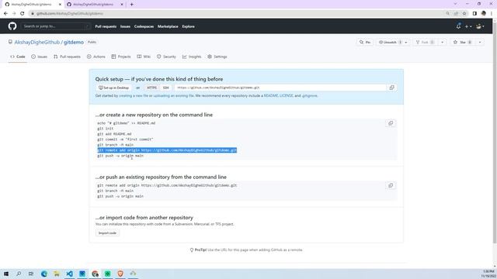The height and width of the screenshot is (279, 497).
Task: Open the AkshayDigheGithub owner link
Action: point(37,42)
